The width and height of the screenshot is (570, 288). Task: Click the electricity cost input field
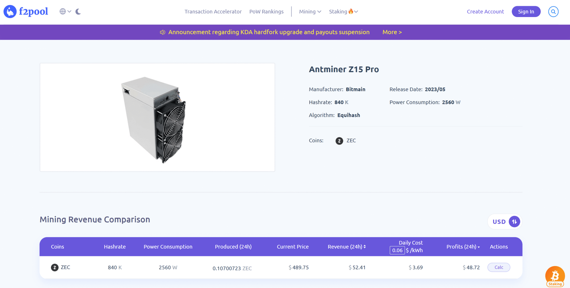397,250
